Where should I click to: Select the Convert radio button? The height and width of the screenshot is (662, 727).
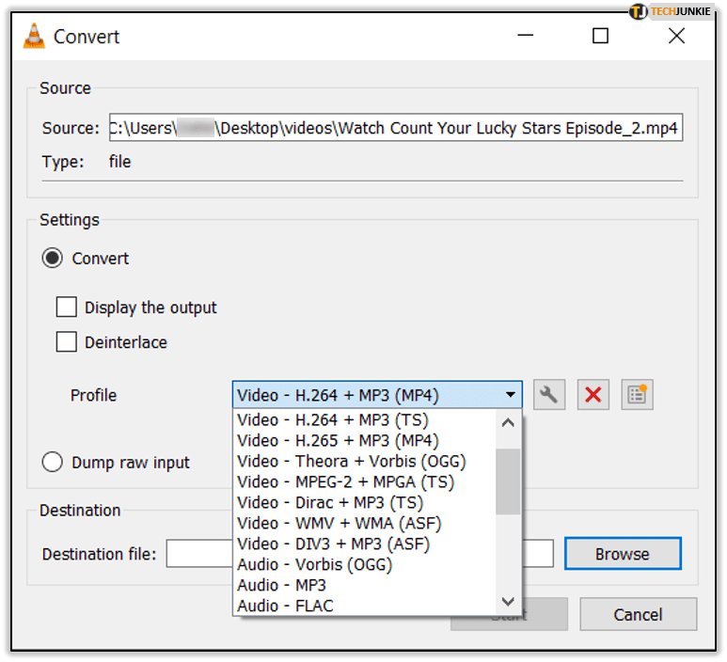(x=53, y=259)
